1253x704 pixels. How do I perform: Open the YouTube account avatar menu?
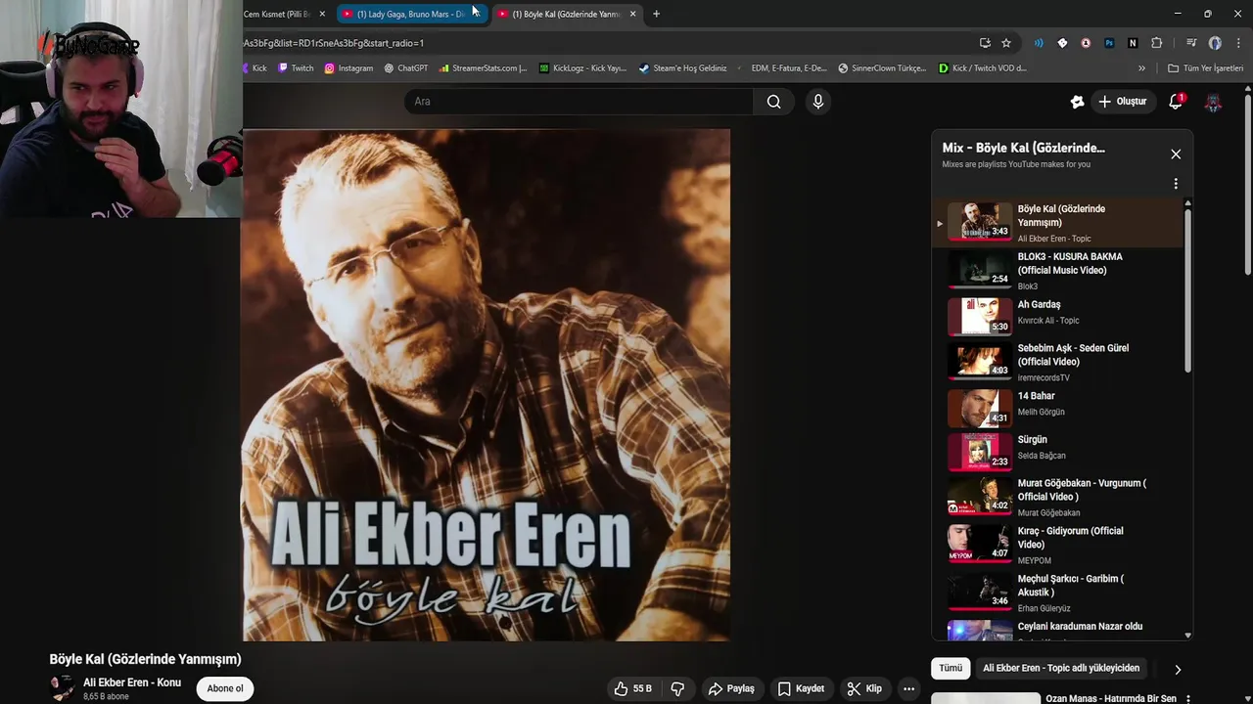[1213, 102]
